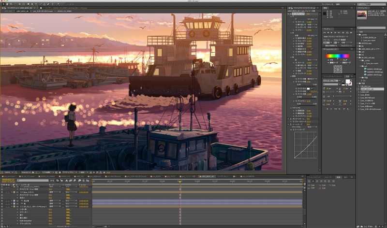The image size is (387, 228).
Task: Take snapshot with viewer camera icon
Action: coord(33,172)
